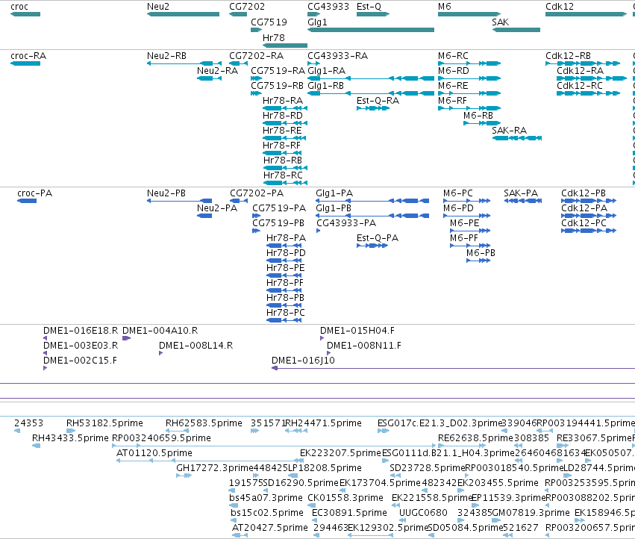Select the DME1-004A10.R clone marker
This screenshot has height=539, width=635.
(126, 338)
